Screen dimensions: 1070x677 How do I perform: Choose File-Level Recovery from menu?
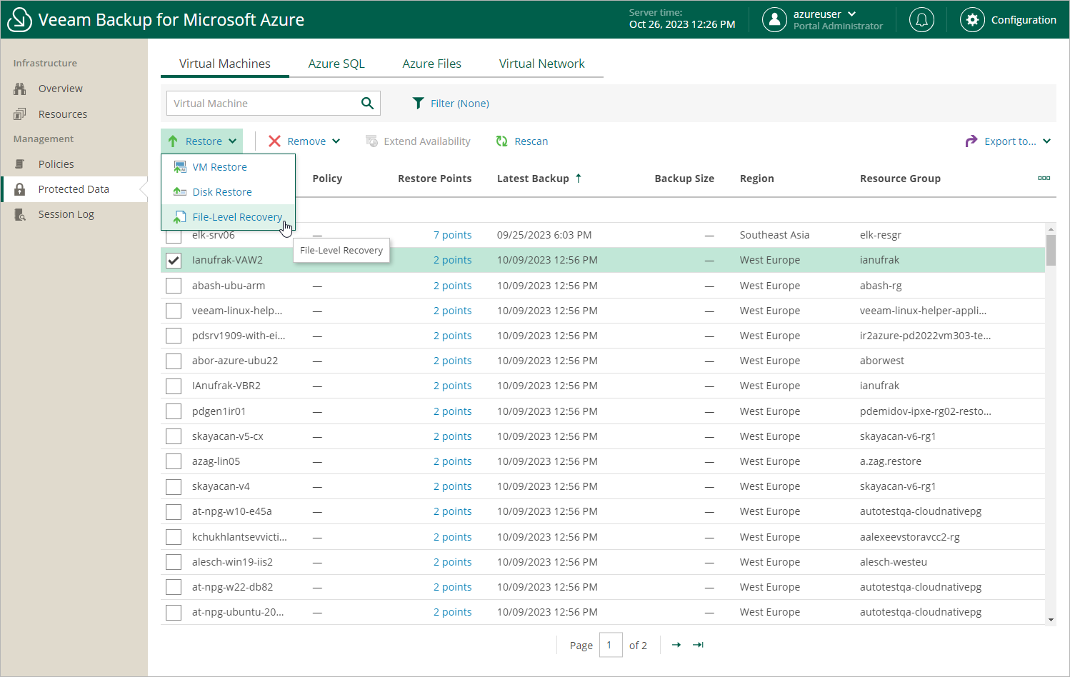228,217
